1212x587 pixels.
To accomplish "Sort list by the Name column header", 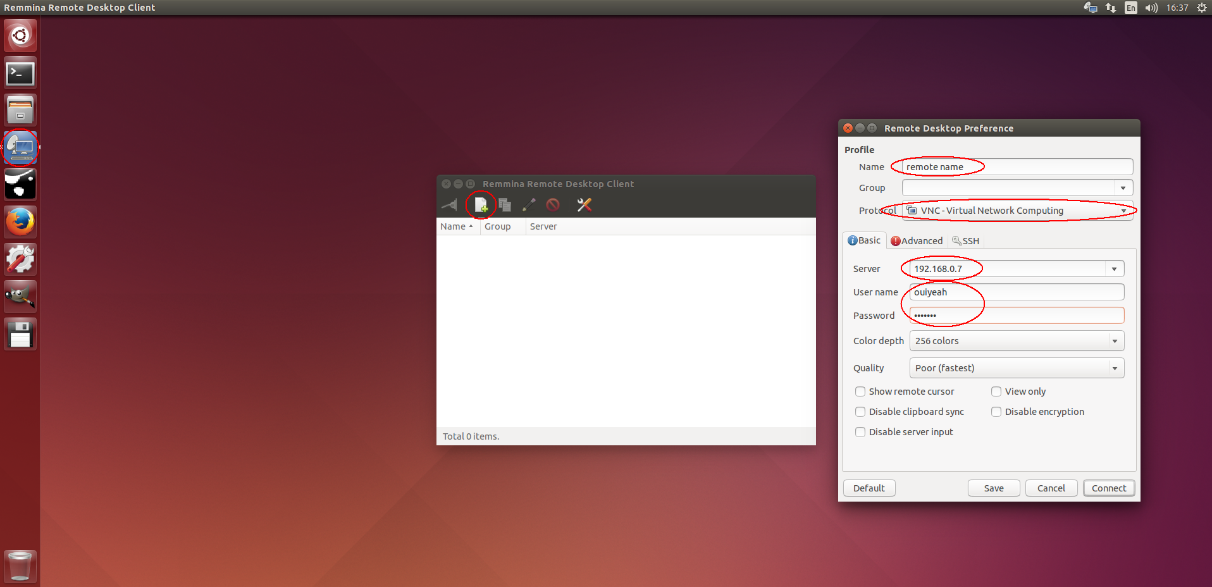I will [x=457, y=226].
